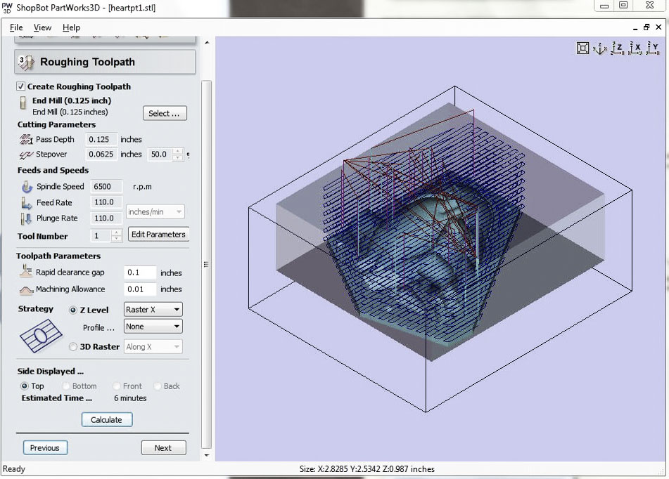The height and width of the screenshot is (479, 669).
Task: Click the PartWorks3D app icon in title bar
Action: (x=7, y=8)
